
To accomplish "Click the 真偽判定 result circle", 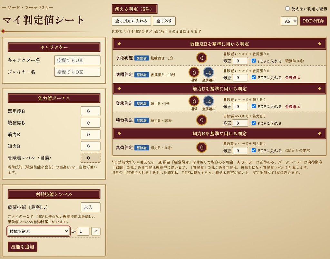I will 202,148.
